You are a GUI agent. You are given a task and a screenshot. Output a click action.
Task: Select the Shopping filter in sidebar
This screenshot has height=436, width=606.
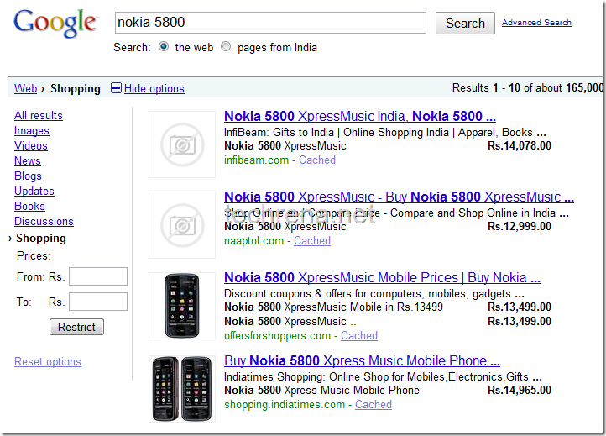pos(41,239)
